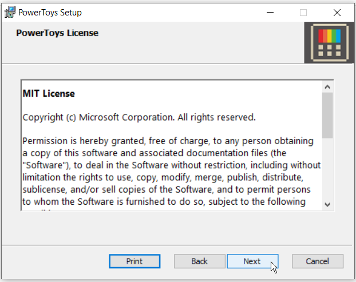356x282 pixels.
Task: Click the "Permission is hereby granted" line
Action: click(x=168, y=141)
